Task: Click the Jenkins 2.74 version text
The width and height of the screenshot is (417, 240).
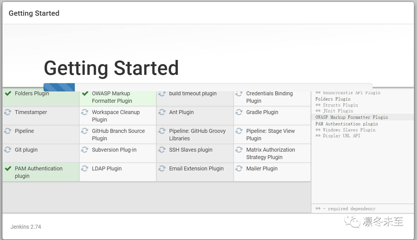Action: (26, 227)
